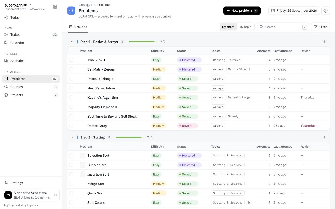Open Solved status for Next Permutation
This screenshot has height=209, width=335.
(187, 88)
